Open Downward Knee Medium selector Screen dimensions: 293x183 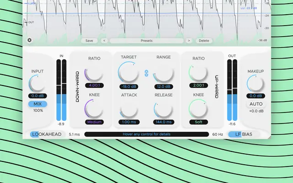94,122
